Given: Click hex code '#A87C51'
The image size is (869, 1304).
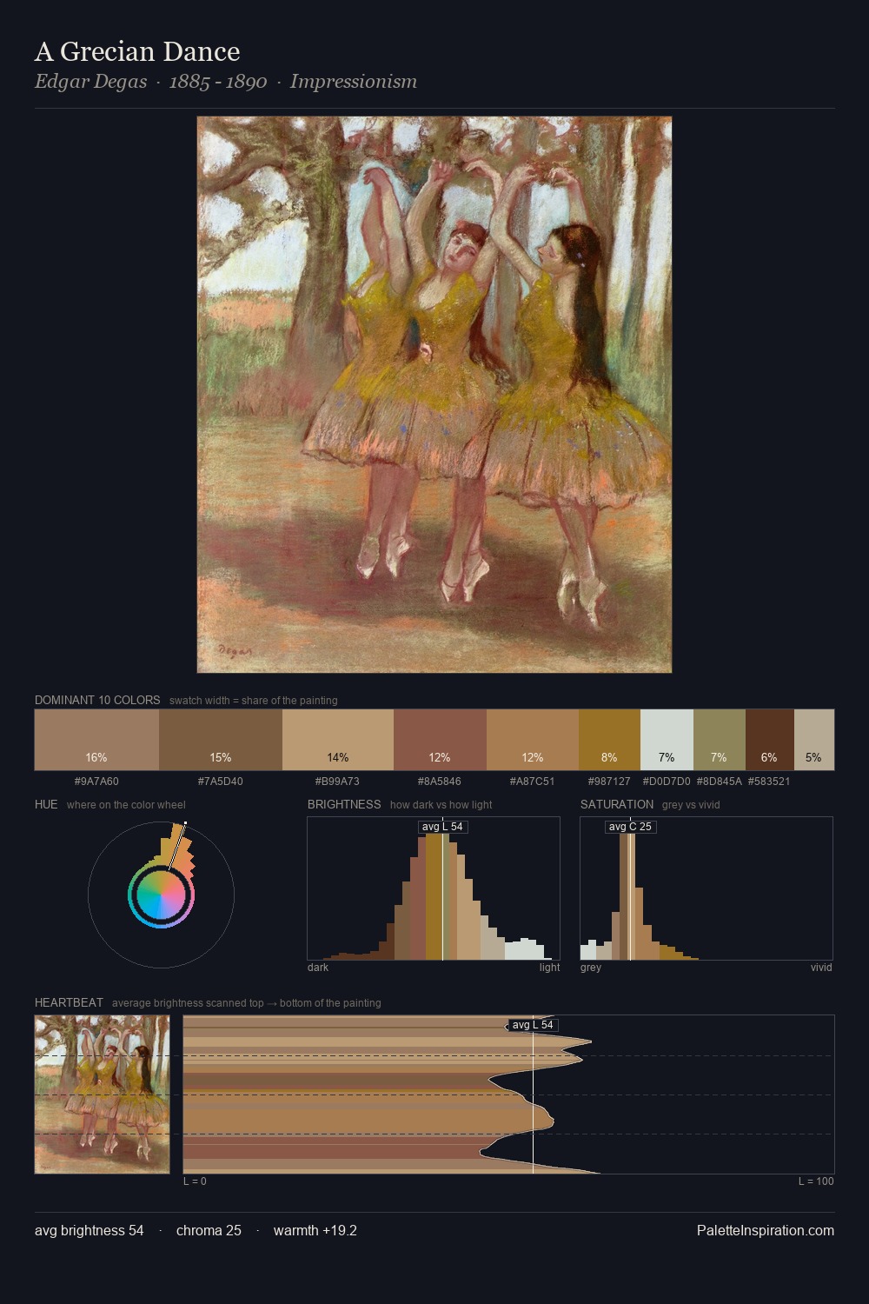Looking at the screenshot, I should coord(532,781).
